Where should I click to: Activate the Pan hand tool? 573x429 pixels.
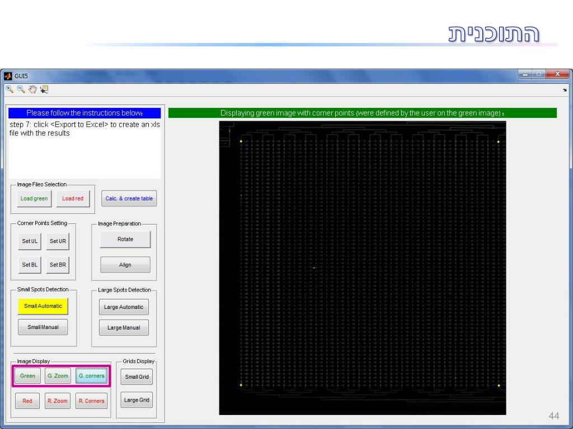(32, 89)
